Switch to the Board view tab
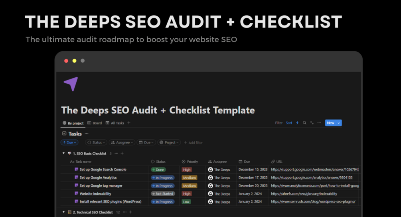 click(95, 123)
